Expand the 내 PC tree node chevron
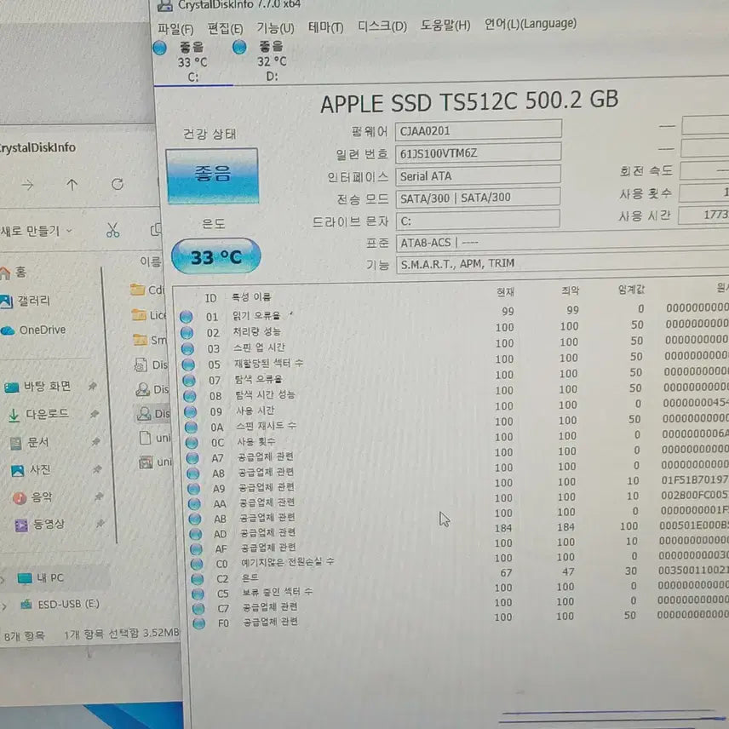 [3, 579]
